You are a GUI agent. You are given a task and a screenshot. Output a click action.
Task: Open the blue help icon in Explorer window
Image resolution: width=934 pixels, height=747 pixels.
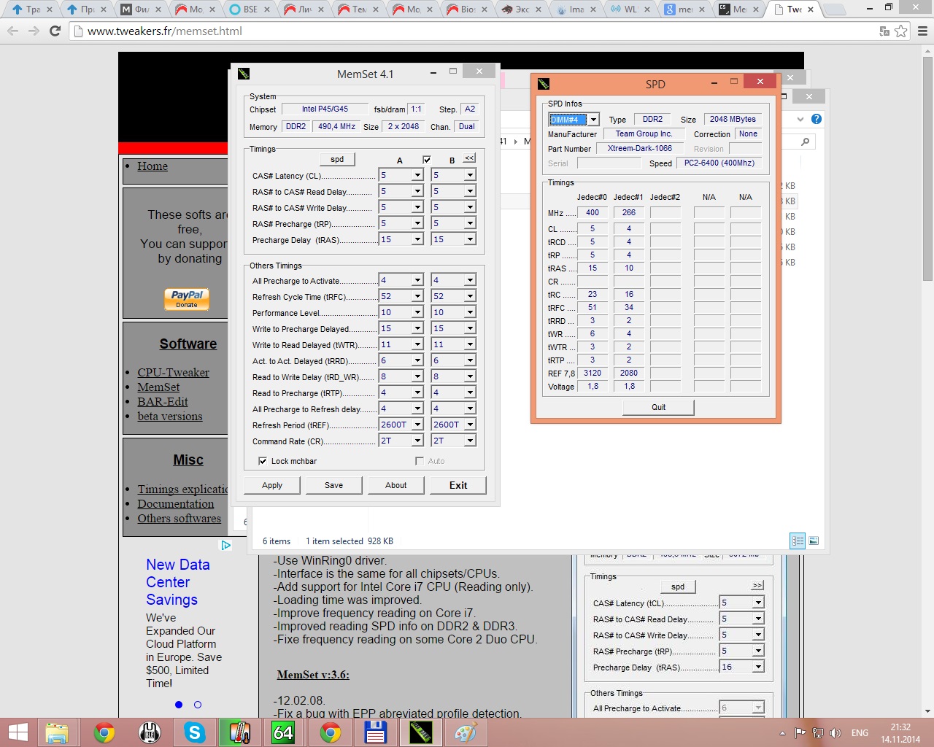817,119
